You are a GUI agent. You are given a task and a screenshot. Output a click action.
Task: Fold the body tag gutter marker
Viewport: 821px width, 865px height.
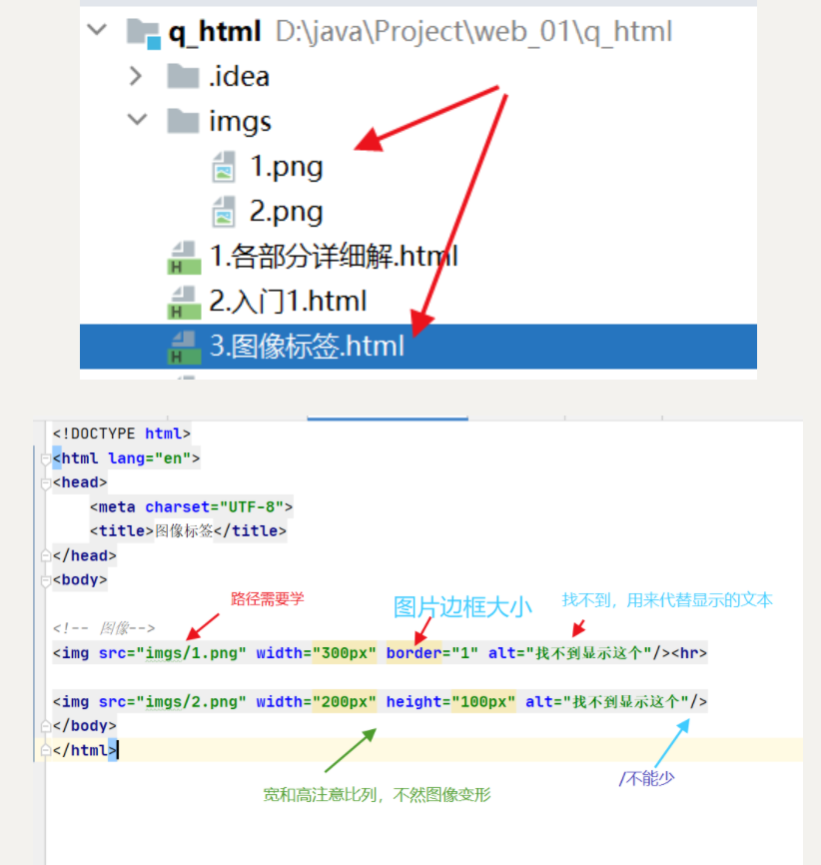pos(46,580)
